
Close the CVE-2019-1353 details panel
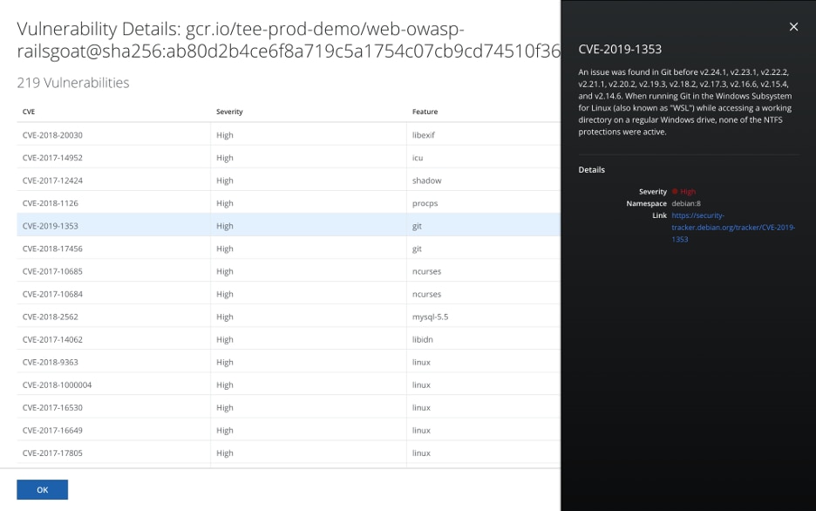pyautogui.click(x=793, y=26)
